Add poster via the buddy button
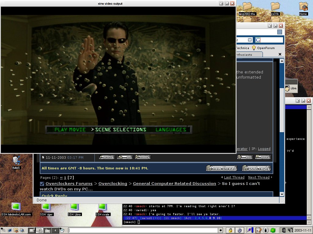Viewport: 313px width, 234px height. coord(143,157)
